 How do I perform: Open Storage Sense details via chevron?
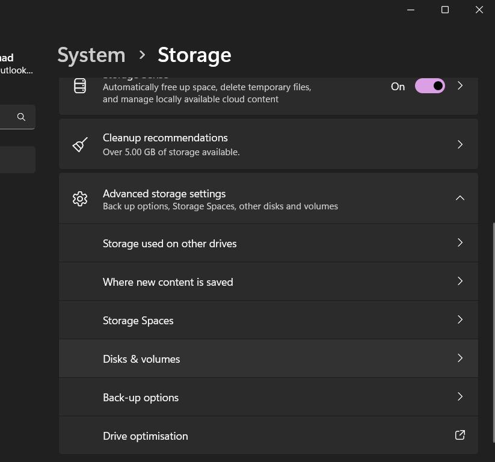460,86
